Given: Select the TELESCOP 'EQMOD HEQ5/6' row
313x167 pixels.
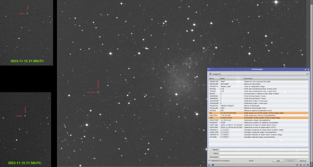Looking at the screenshot, I should [259, 106].
